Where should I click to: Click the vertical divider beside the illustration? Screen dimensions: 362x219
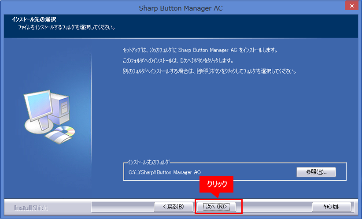(91, 110)
